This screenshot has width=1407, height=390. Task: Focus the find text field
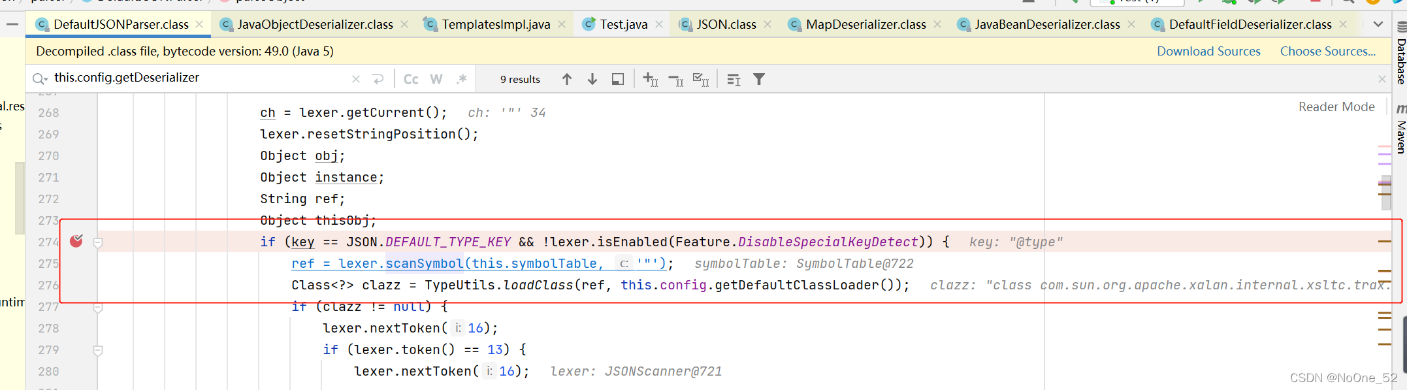(x=199, y=78)
